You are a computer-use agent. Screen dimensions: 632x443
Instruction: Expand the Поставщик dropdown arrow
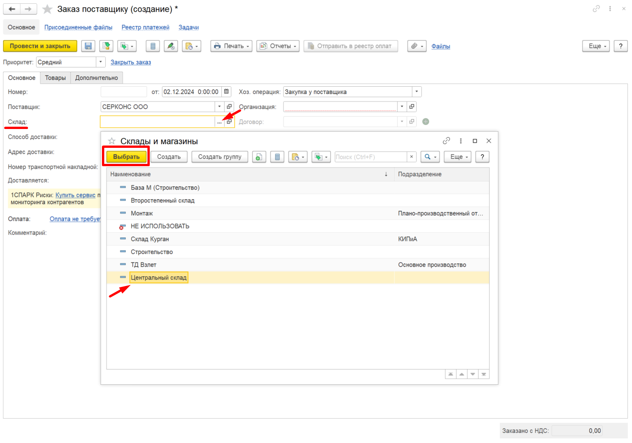tap(220, 107)
